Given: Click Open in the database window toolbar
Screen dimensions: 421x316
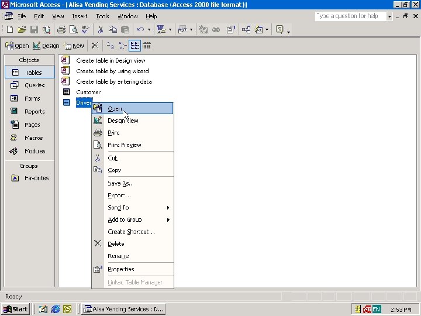Looking at the screenshot, I should click(17, 46).
